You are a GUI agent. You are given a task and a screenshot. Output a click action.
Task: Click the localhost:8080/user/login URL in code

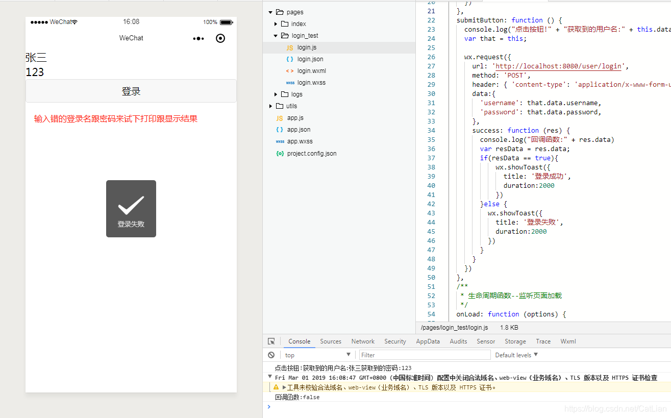coord(559,66)
